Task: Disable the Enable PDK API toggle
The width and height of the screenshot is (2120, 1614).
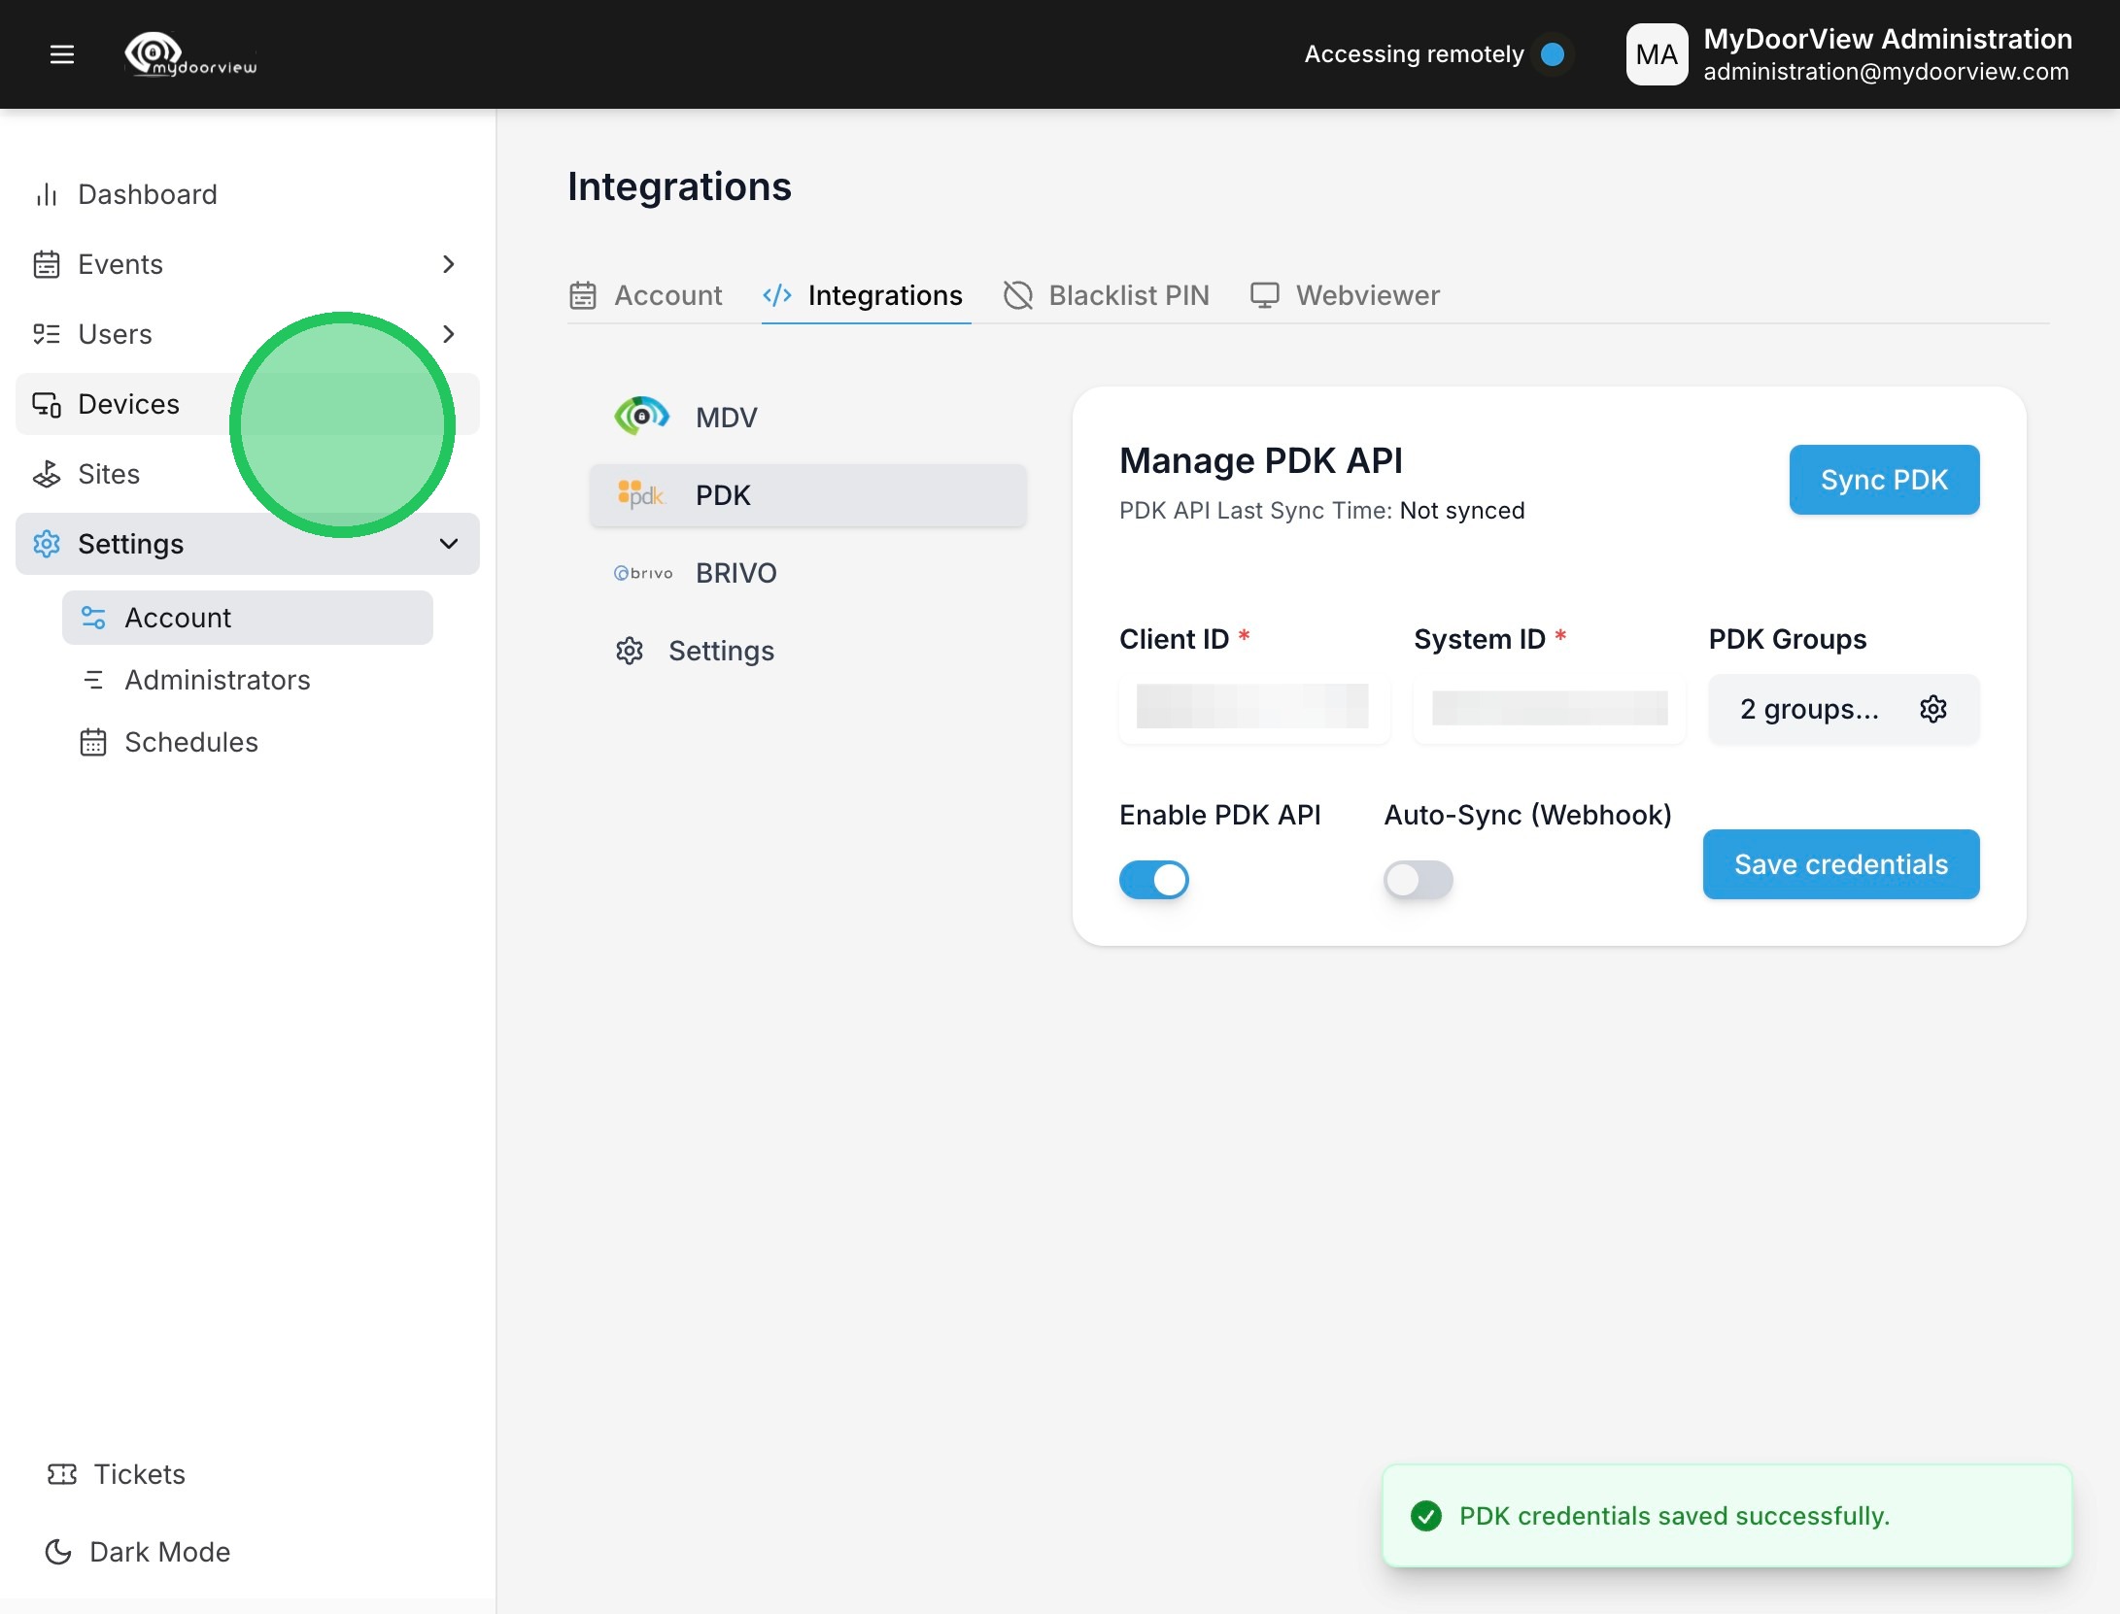Action: pos(1154,880)
